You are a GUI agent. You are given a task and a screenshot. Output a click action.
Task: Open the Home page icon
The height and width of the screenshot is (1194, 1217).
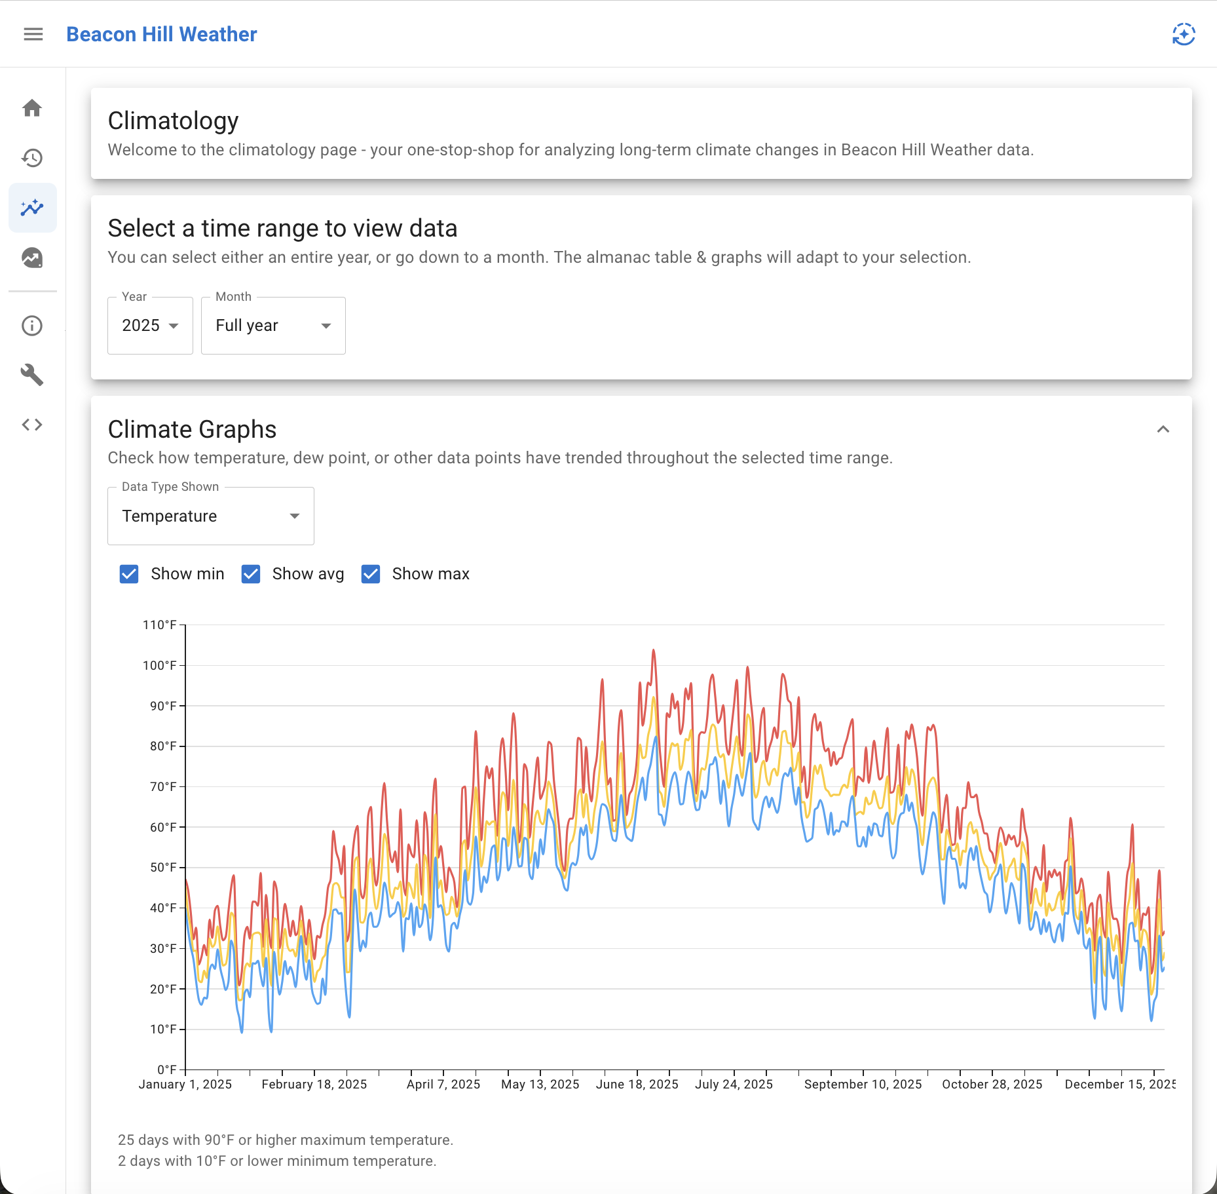pos(32,109)
